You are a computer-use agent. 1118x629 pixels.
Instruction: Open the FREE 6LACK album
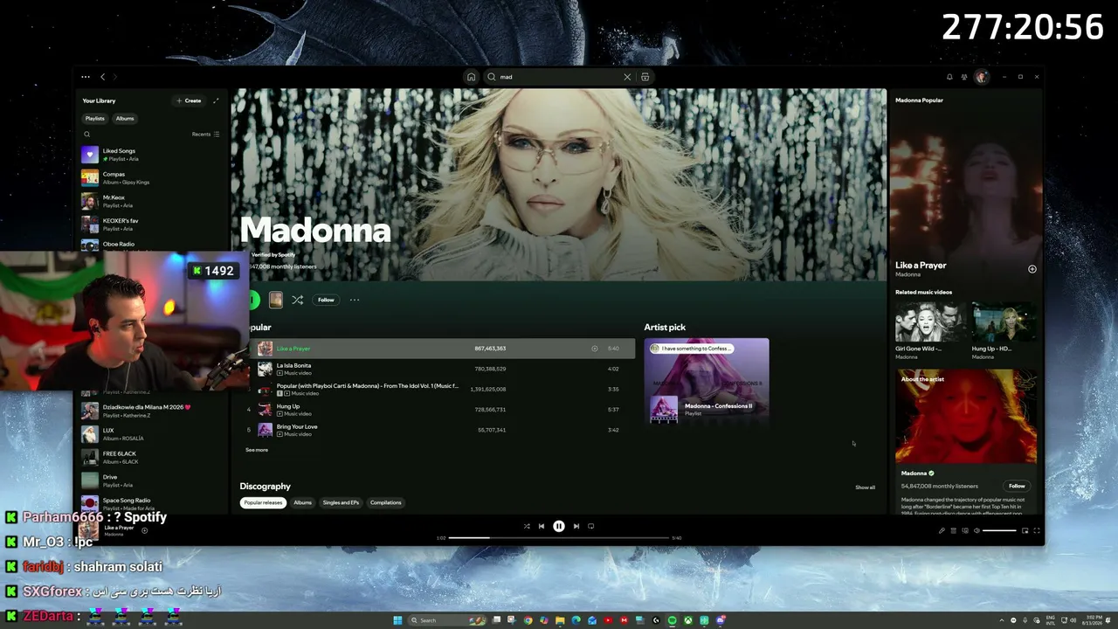tap(150, 457)
